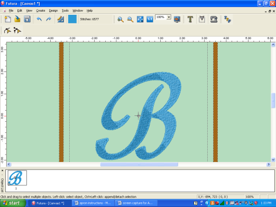Screen dimensions: 276x207
Task: Click the blue thread color swatch
Action: 72,19
